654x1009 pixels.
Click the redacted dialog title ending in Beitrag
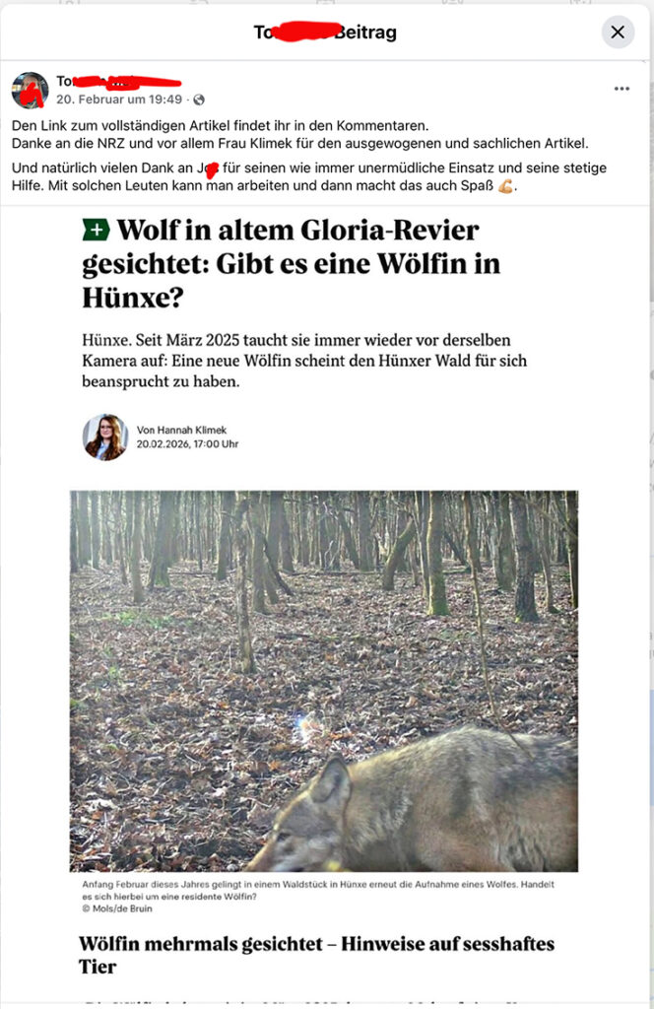coord(325,33)
